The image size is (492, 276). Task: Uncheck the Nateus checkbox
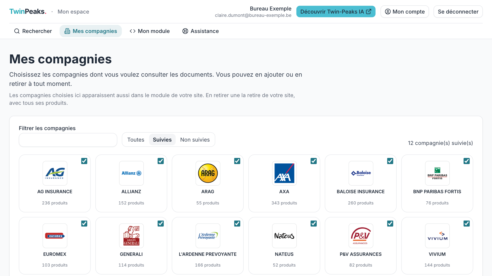point(314,224)
